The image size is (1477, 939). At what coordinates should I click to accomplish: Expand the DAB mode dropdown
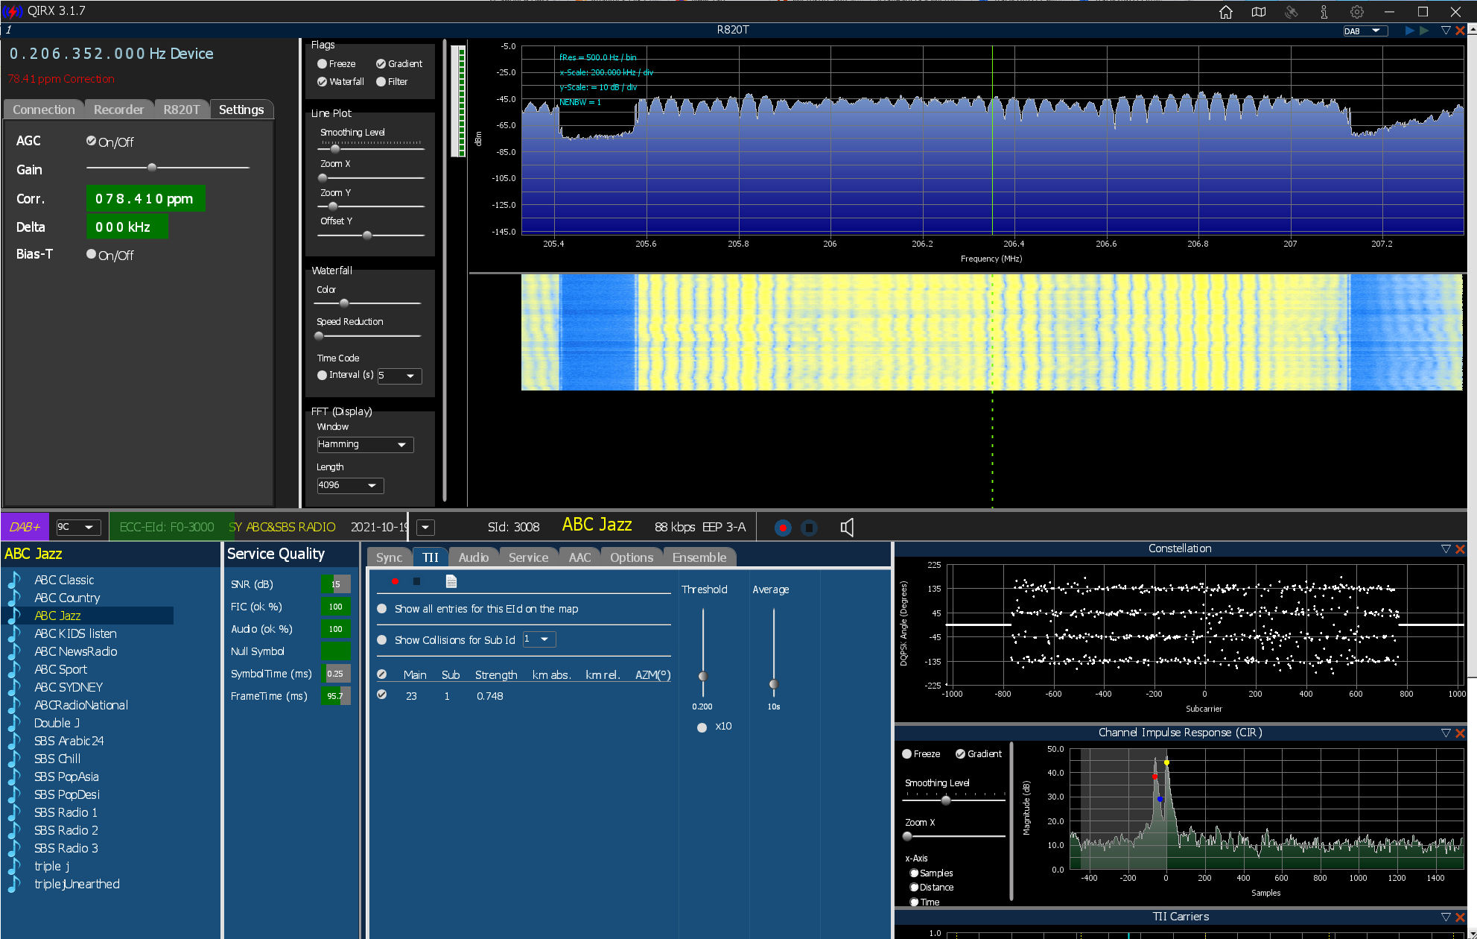click(1364, 31)
